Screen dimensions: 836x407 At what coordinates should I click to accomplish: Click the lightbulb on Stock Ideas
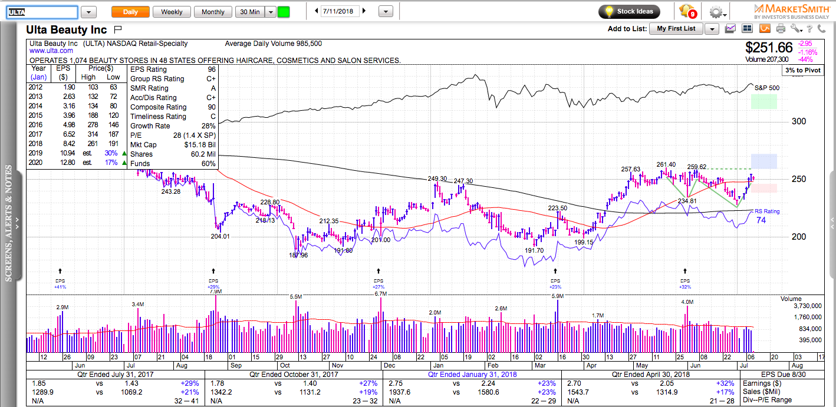pyautogui.click(x=609, y=11)
